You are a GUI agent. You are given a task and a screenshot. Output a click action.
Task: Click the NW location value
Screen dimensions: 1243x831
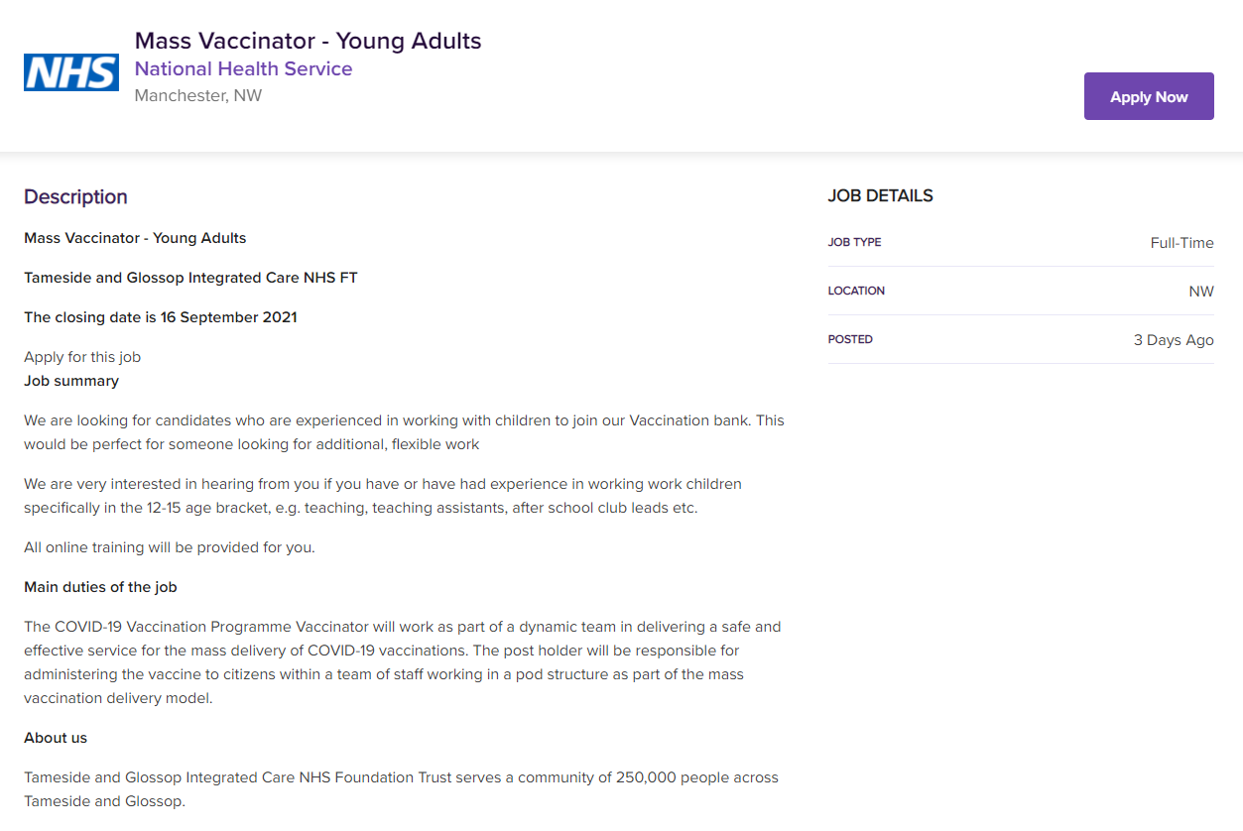pyautogui.click(x=1201, y=291)
